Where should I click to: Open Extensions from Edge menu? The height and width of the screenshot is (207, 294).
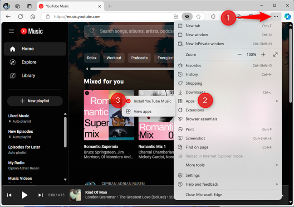pyautogui.click(x=228, y=110)
